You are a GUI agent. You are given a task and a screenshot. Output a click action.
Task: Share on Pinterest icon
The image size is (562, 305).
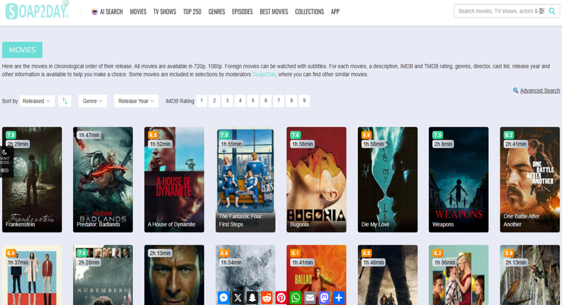coord(281,298)
